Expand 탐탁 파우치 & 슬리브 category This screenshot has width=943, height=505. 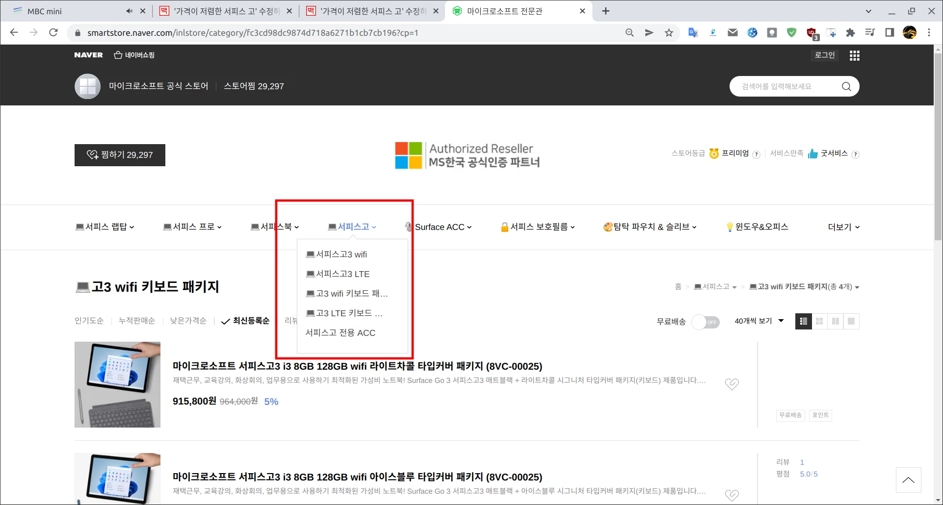tap(650, 227)
